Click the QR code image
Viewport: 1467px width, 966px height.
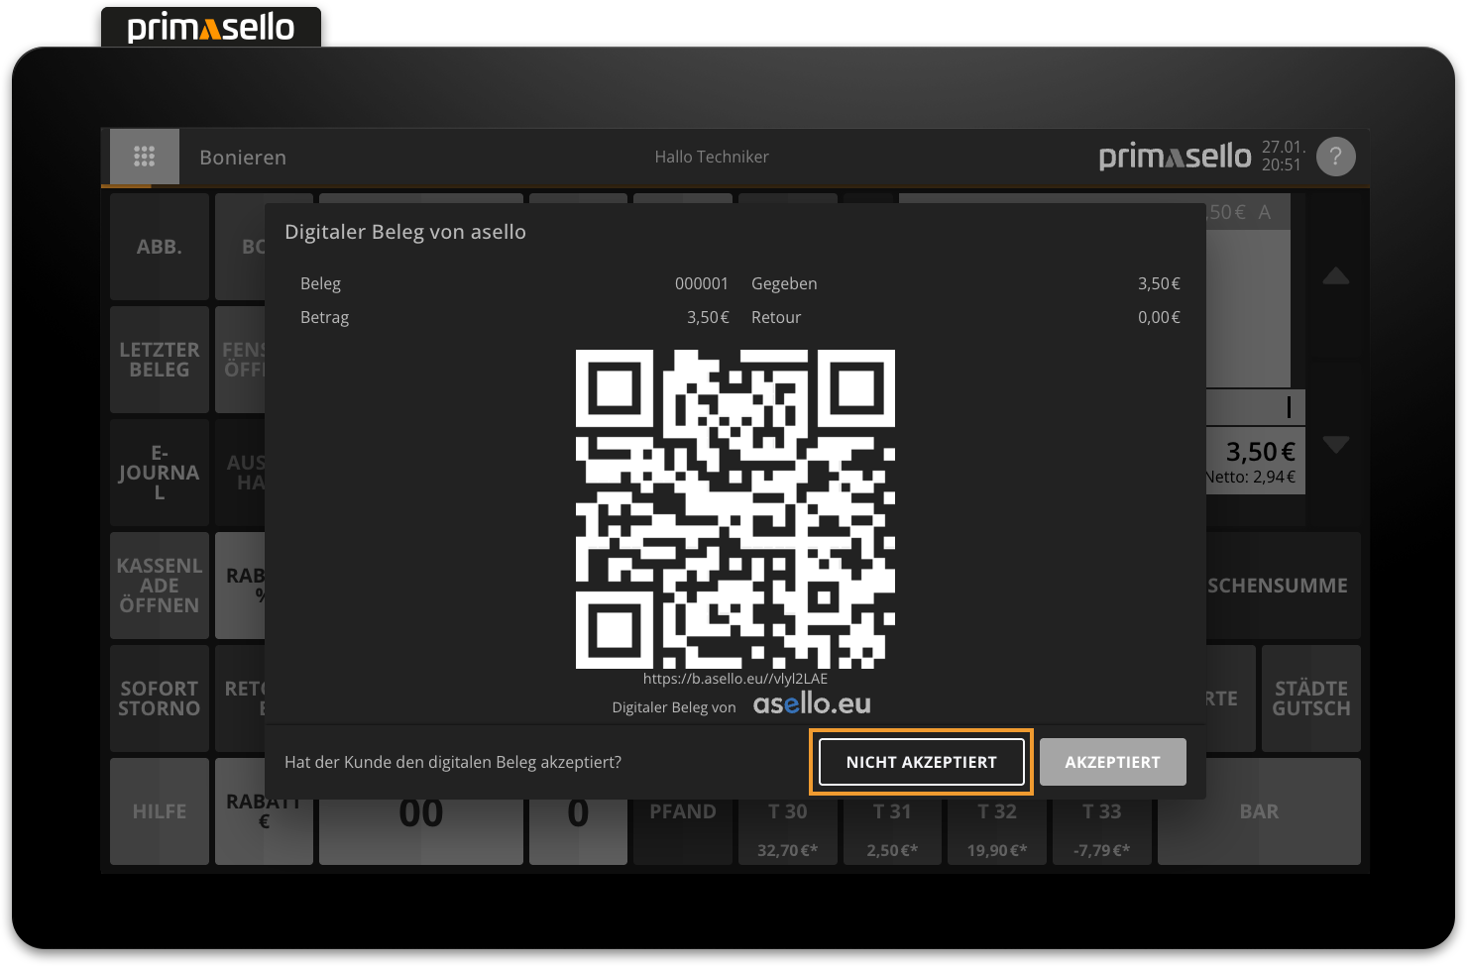[x=734, y=508]
